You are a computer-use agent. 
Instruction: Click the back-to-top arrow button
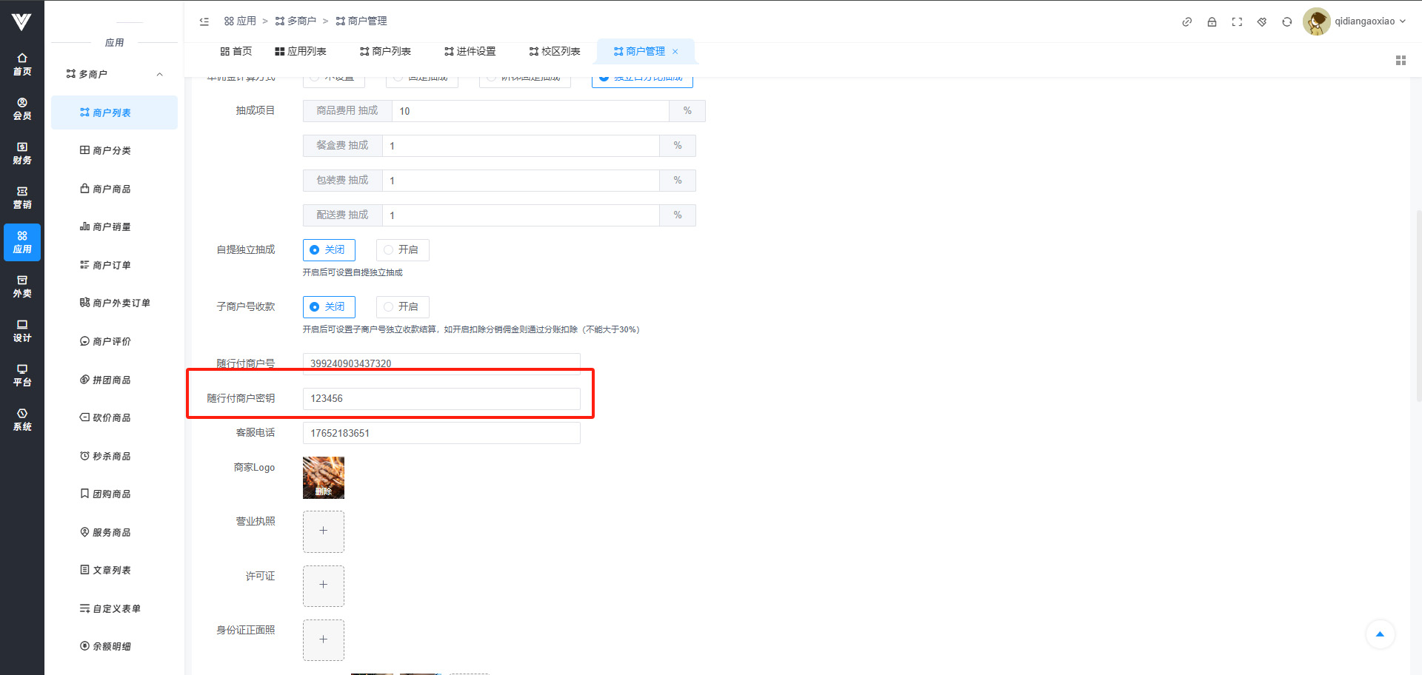[1380, 634]
